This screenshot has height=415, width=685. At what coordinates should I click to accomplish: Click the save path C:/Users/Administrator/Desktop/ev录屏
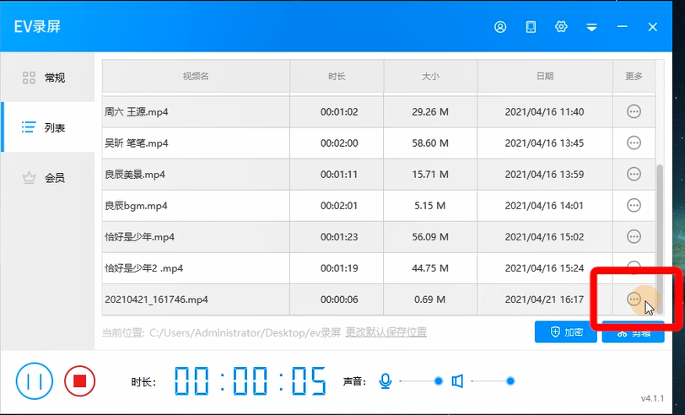click(x=245, y=333)
